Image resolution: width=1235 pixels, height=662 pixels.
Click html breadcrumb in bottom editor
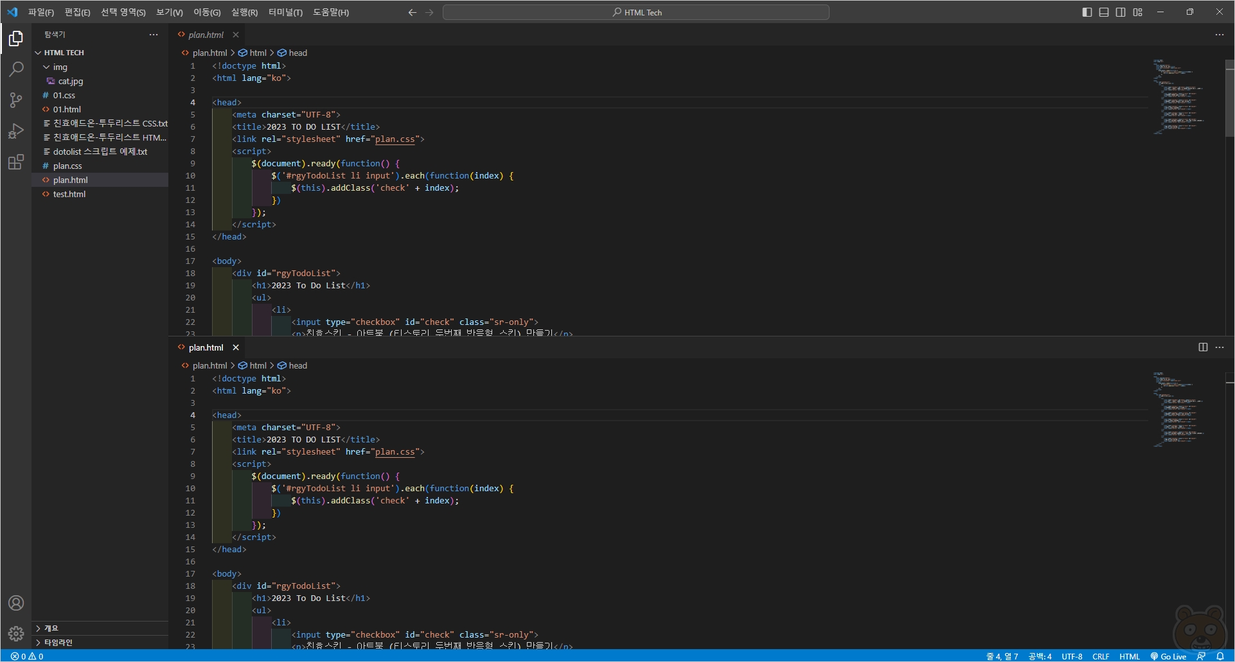point(253,365)
